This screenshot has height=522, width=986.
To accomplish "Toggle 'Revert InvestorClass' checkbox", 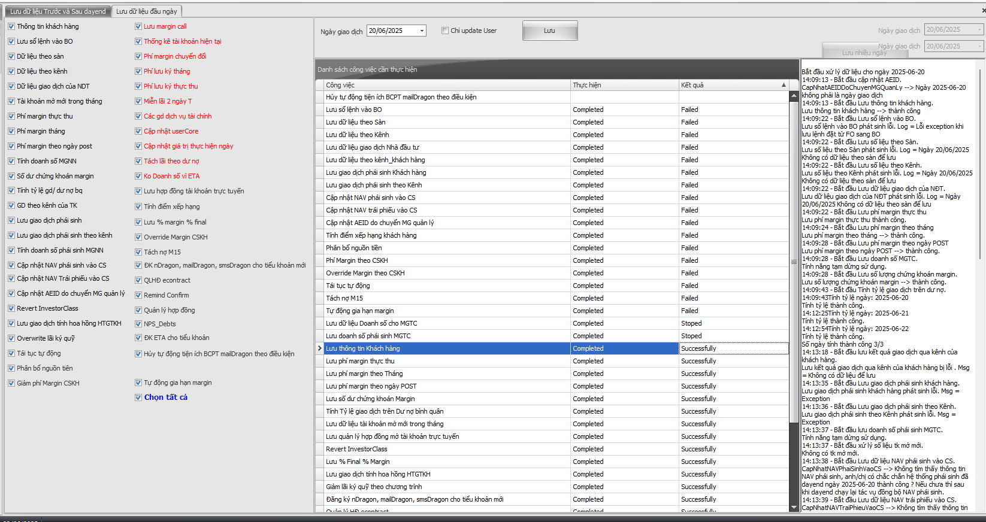I will pyautogui.click(x=11, y=308).
